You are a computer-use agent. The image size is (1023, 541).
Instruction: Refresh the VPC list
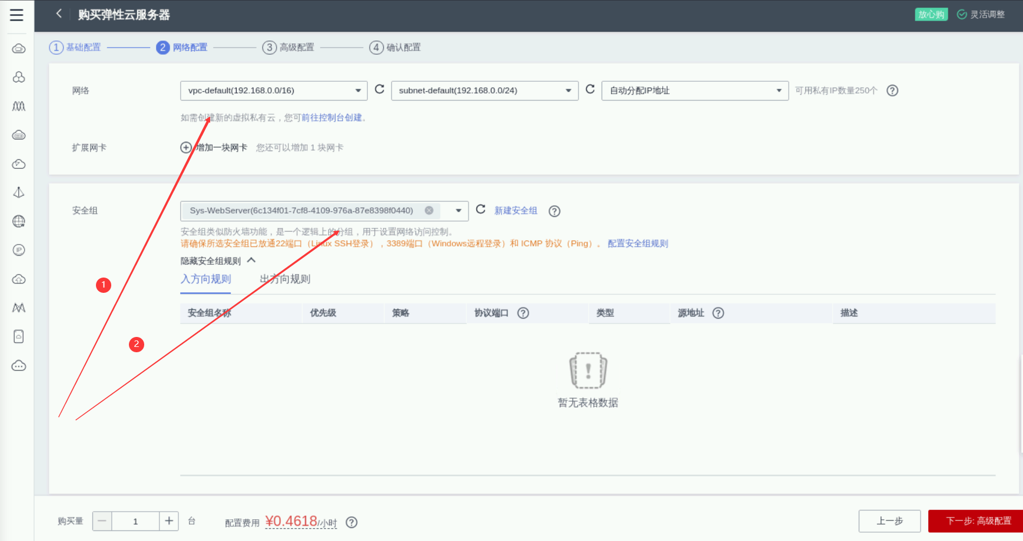[380, 89]
